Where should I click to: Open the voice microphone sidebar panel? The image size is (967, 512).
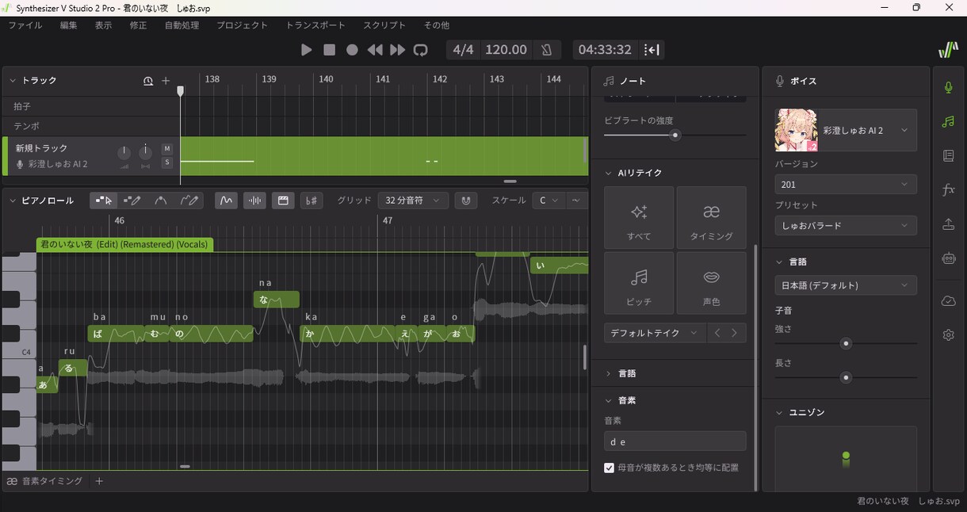948,87
